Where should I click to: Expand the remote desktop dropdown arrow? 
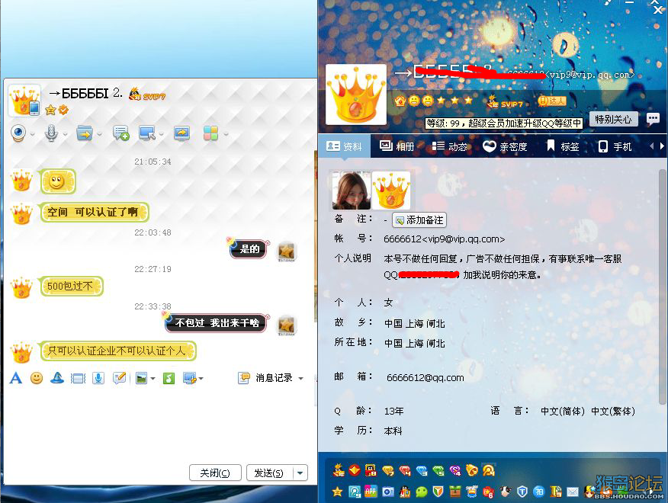(x=162, y=134)
